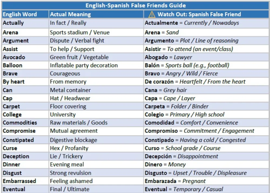
Task: Click the 'Avocado' word cell
Action: [x=25, y=57]
